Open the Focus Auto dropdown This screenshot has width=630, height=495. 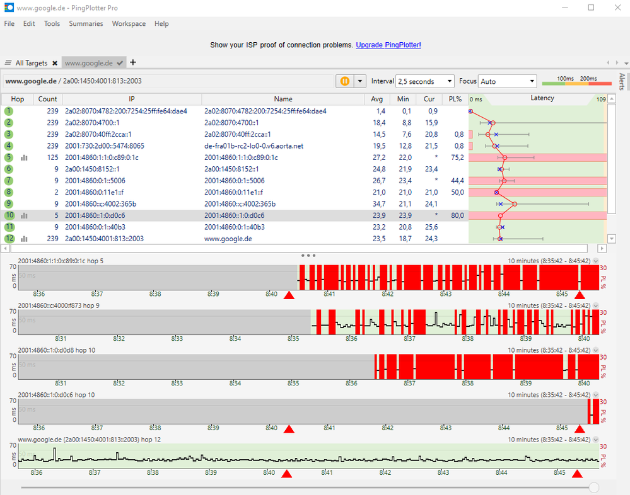click(508, 81)
